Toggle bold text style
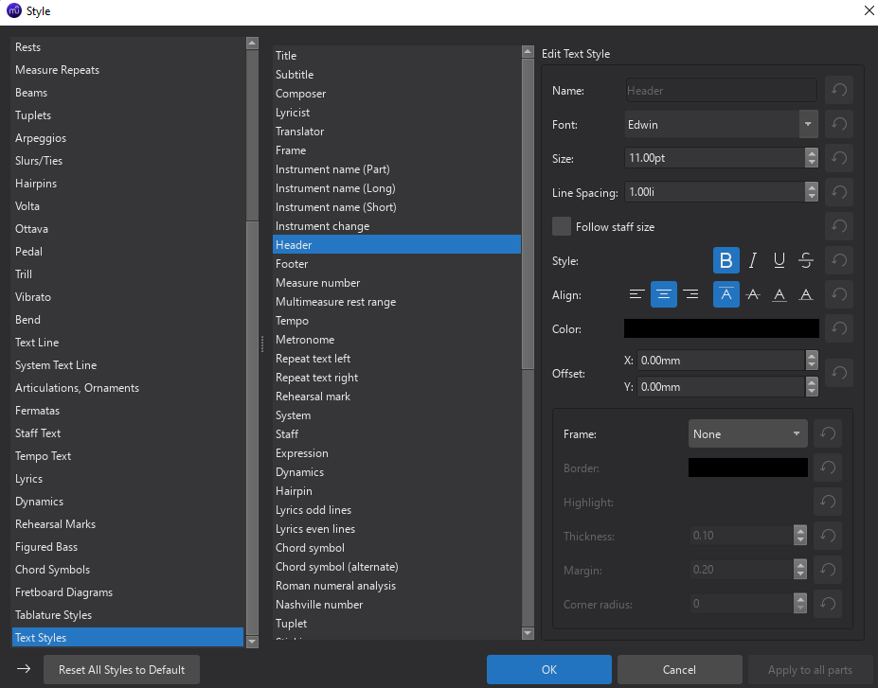Viewport: 878px width, 688px height. (726, 260)
